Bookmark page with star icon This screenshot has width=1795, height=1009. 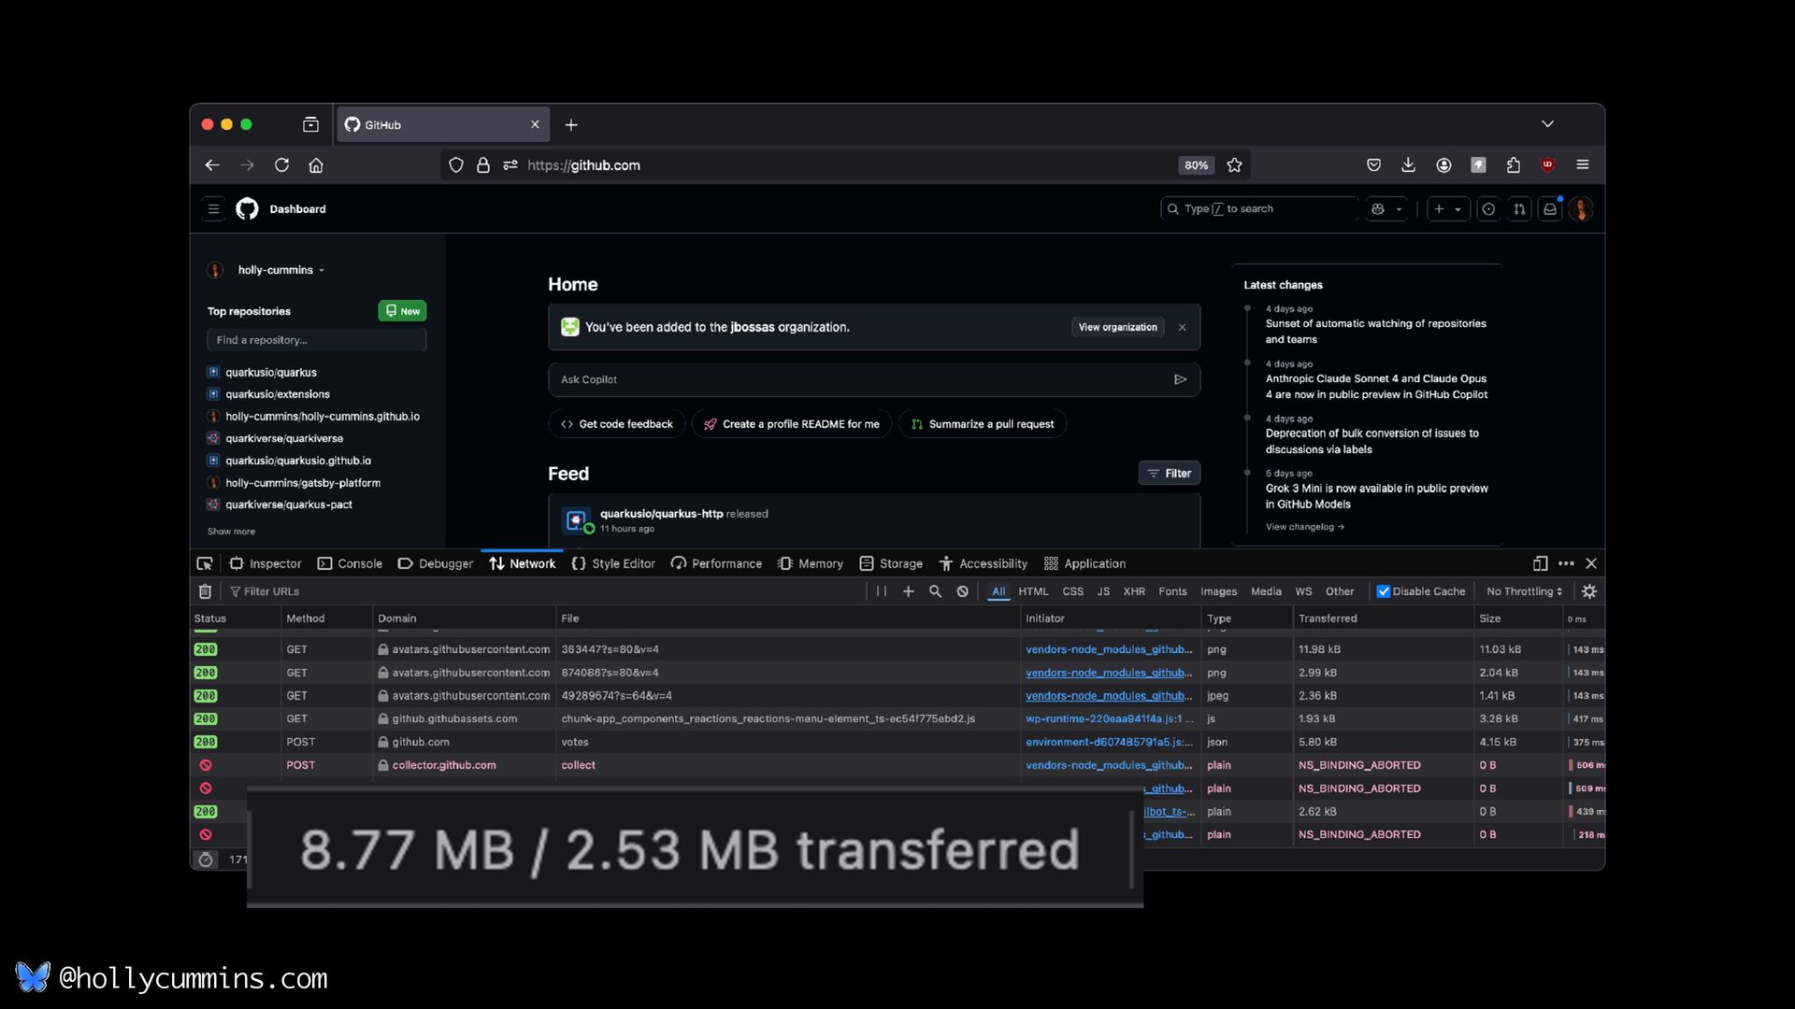pos(1234,165)
